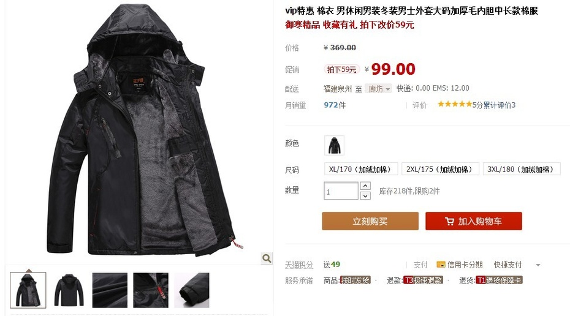Screen dimensions: 570x316
Task: Select size XL/170 option
Action: point(361,169)
